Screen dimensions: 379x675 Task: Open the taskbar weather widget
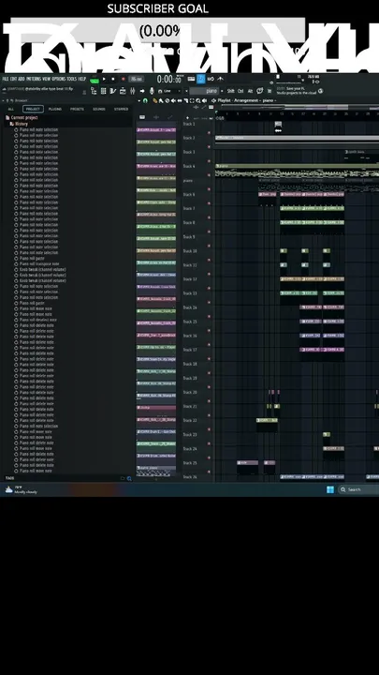[21, 489]
